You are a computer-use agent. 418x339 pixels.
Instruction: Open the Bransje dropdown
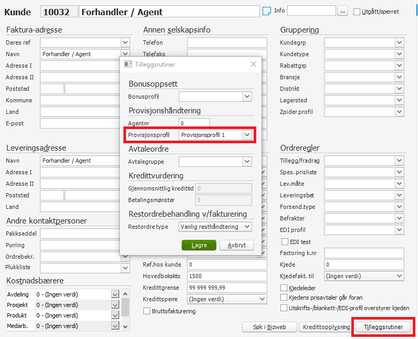[x=399, y=77]
